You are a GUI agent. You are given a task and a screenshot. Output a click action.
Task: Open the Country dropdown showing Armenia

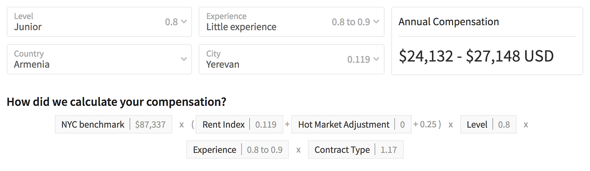pos(99,59)
